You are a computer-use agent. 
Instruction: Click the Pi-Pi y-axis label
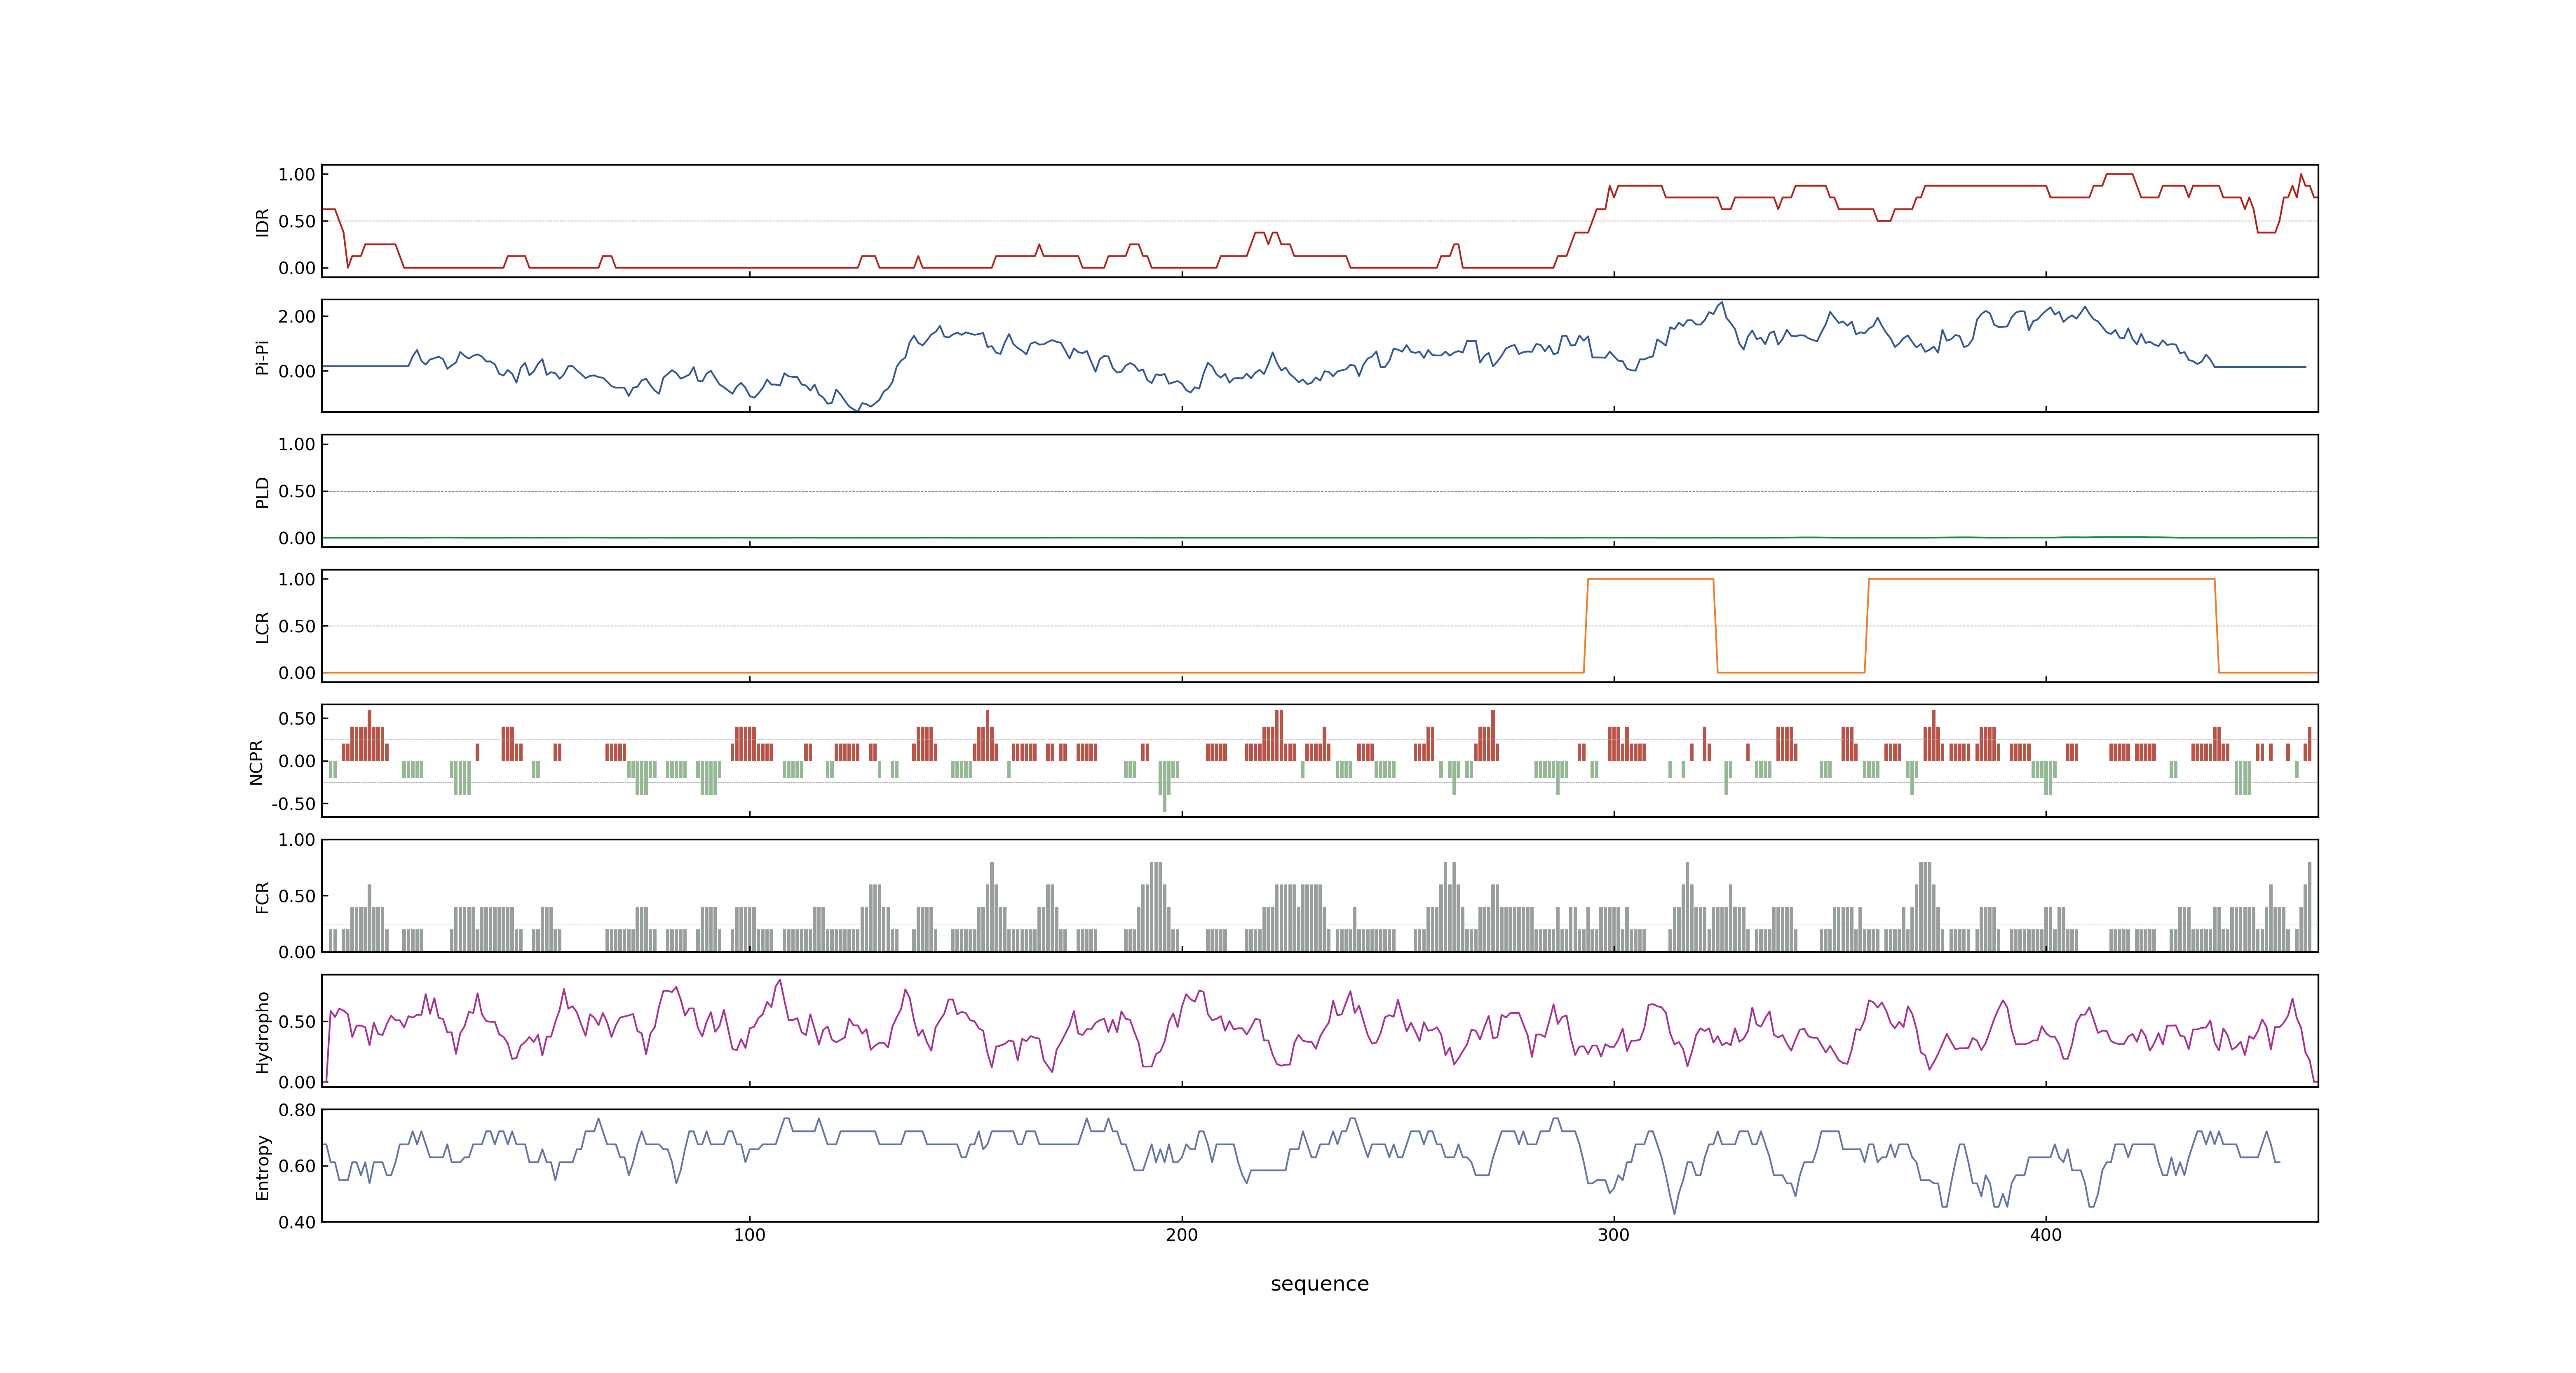(262, 357)
